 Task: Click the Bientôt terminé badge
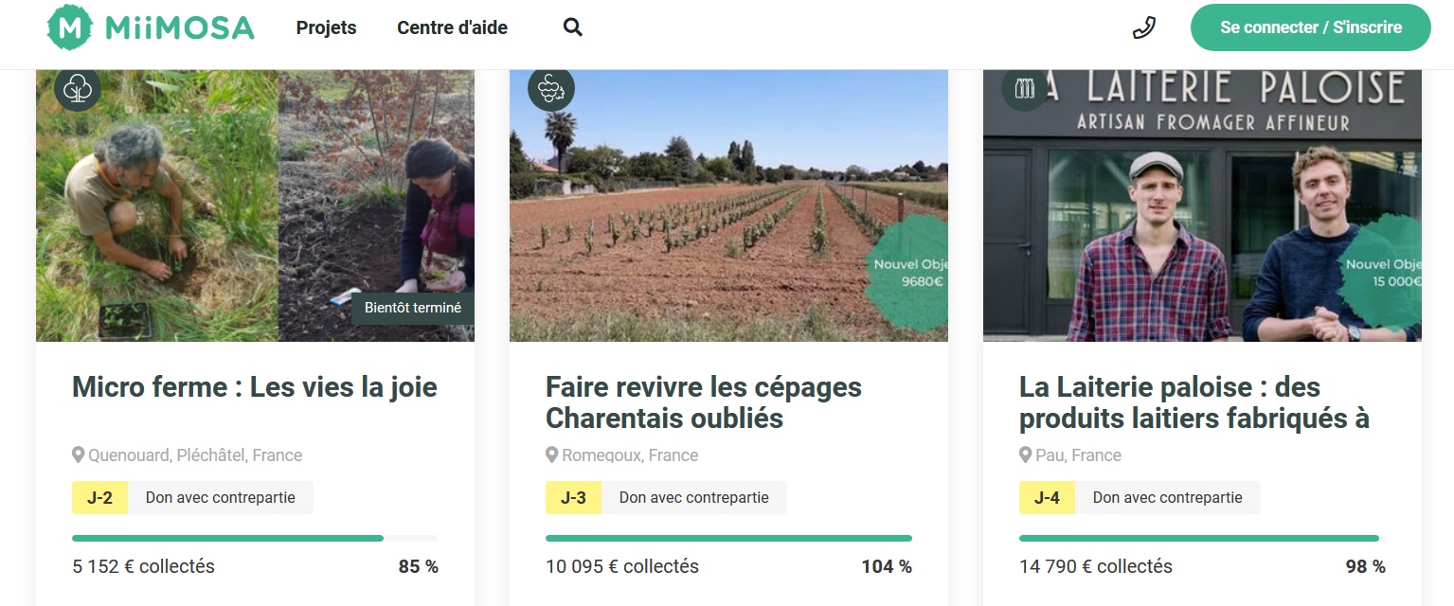(x=412, y=308)
